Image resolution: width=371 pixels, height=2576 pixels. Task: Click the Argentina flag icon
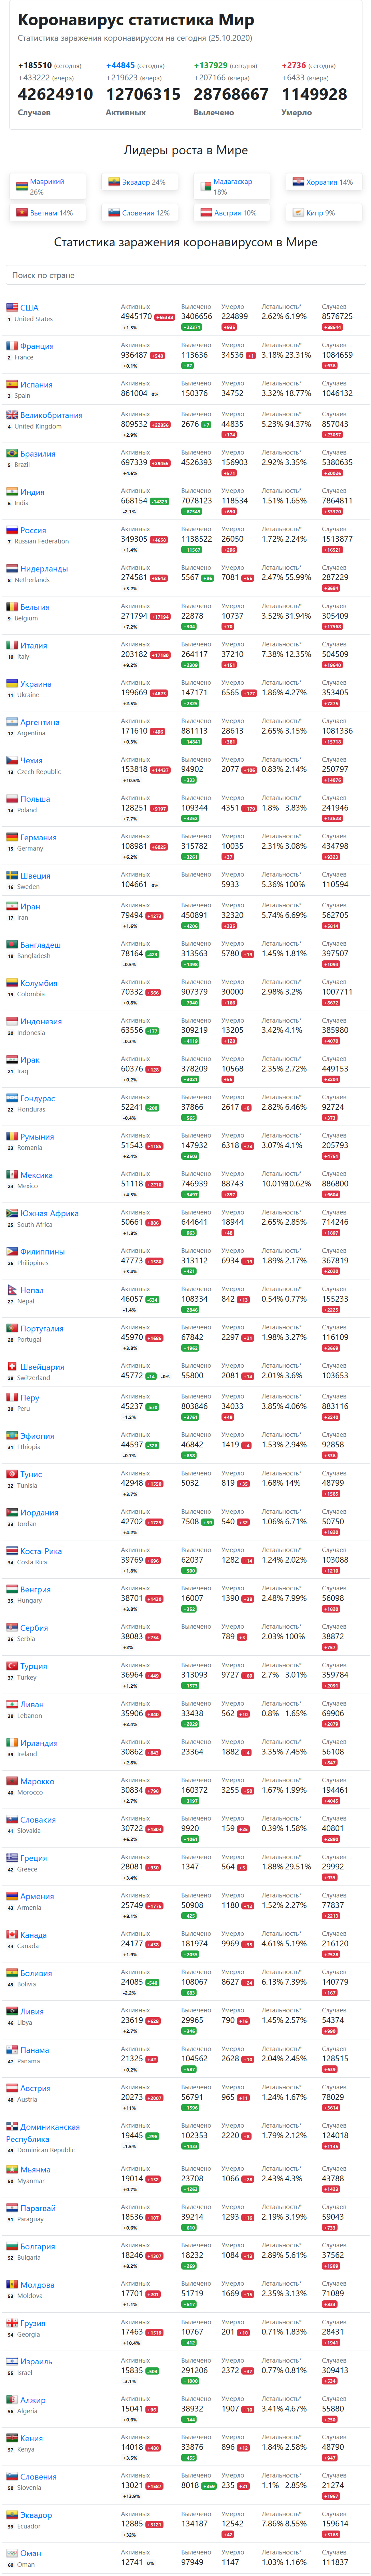coord(12,721)
